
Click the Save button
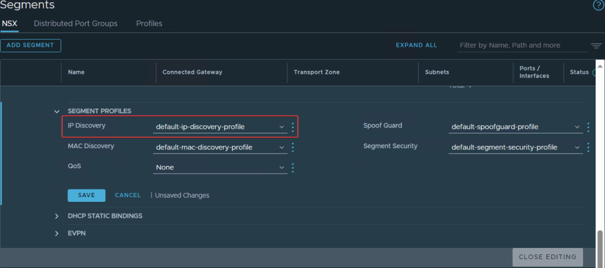(86, 195)
